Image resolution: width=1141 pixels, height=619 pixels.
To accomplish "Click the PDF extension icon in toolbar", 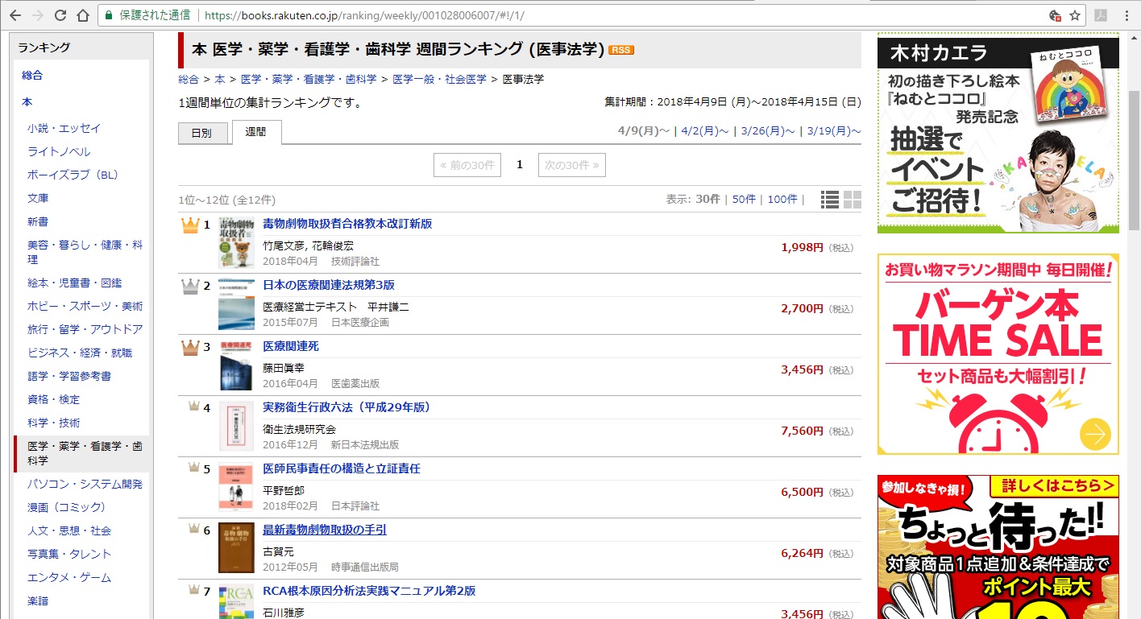I will [x=1099, y=15].
